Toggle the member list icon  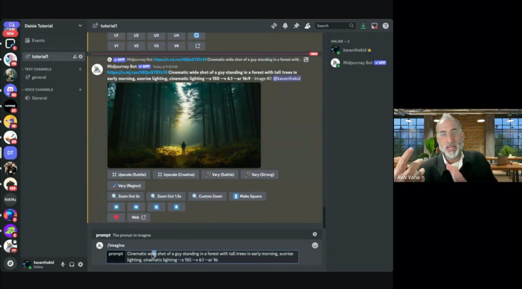coord(307,26)
